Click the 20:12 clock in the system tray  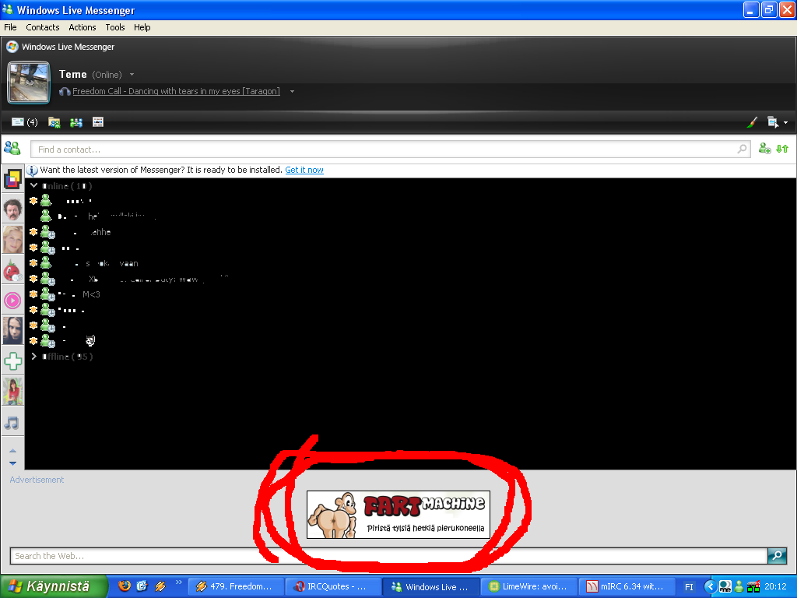[x=775, y=586]
